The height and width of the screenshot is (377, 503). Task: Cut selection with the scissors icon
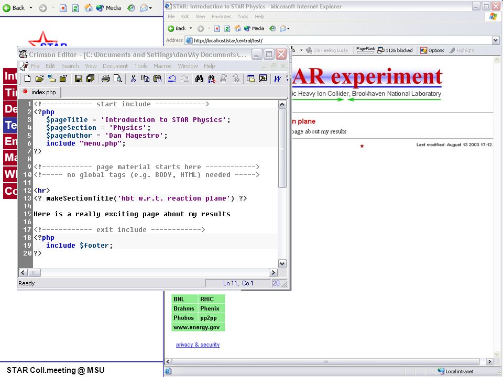pos(133,78)
